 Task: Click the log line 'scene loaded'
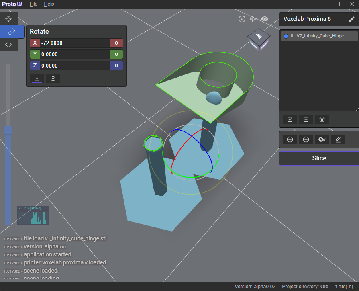coord(41,271)
